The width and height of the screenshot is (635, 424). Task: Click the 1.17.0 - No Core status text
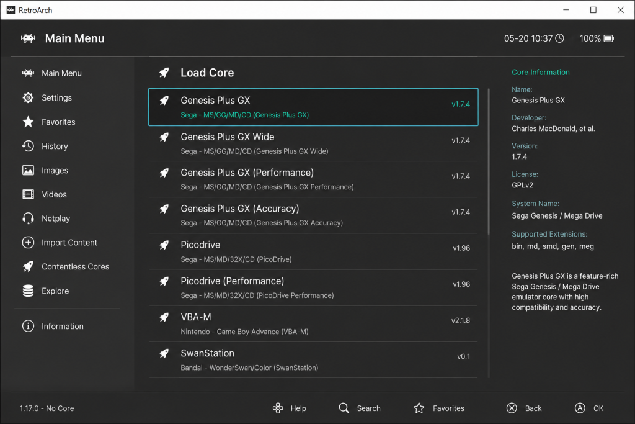coord(47,408)
